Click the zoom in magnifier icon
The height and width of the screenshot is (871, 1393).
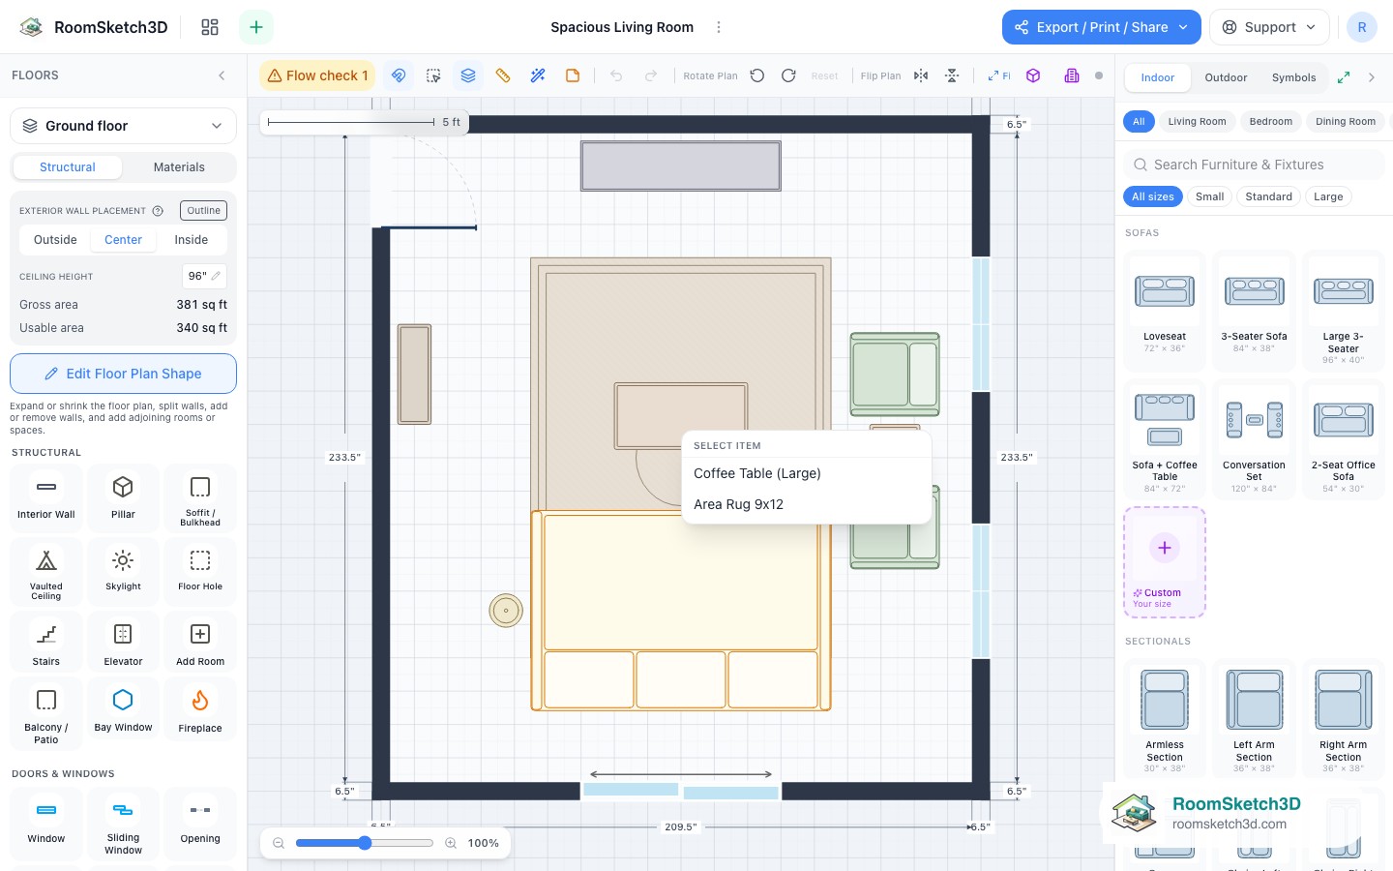point(451,843)
